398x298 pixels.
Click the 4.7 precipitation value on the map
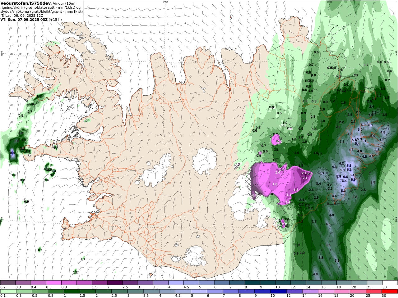point(322,174)
